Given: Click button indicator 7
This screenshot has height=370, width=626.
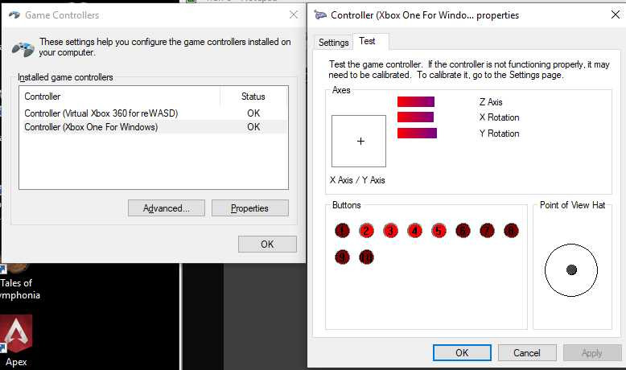Looking at the screenshot, I should (487, 230).
